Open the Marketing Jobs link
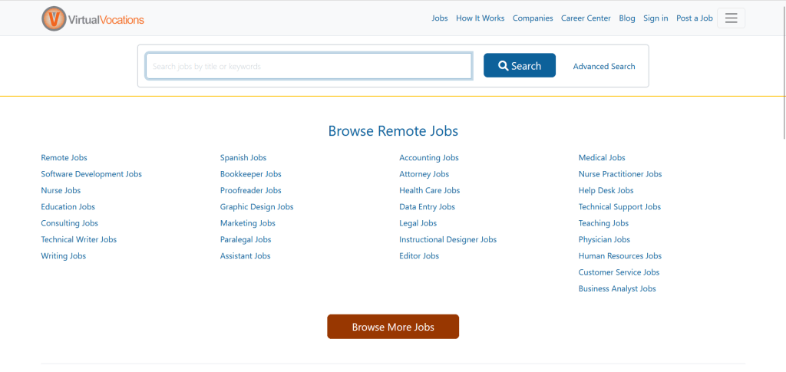Screen dimensions: 786x372 point(248,223)
